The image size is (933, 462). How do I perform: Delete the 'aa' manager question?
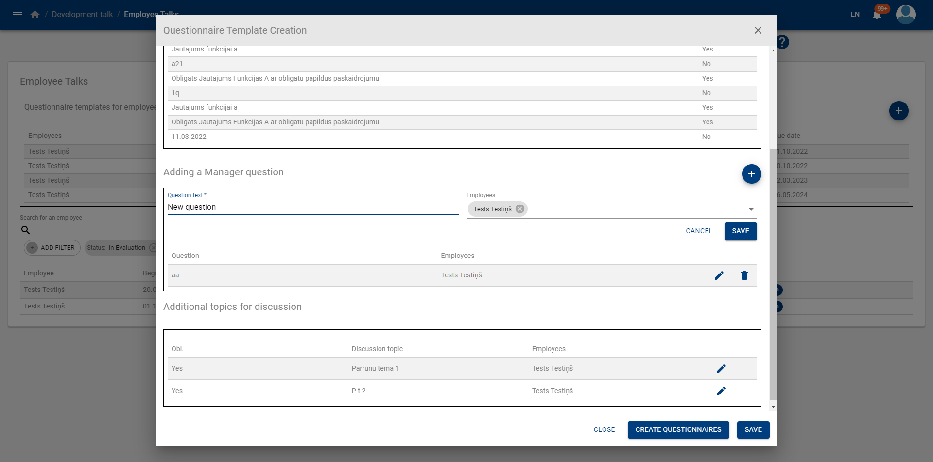744,275
